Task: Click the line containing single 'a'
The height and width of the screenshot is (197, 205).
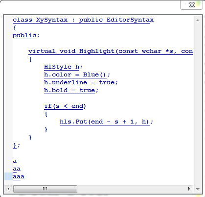Action: [x=15, y=161]
